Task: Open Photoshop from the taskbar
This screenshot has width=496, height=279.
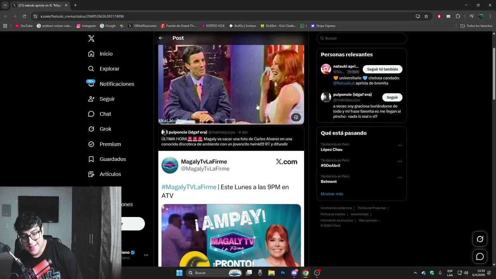Action: (283, 273)
